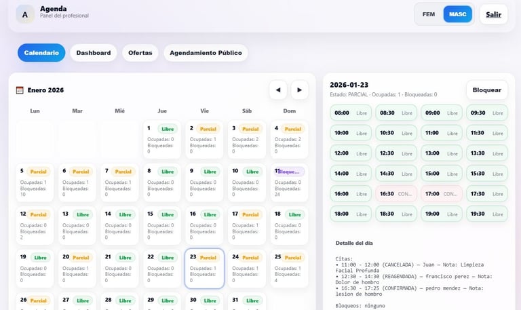The image size is (521, 310).
Task: Select the 08:00 Libre time slot
Action: pyautogui.click(x=351, y=113)
